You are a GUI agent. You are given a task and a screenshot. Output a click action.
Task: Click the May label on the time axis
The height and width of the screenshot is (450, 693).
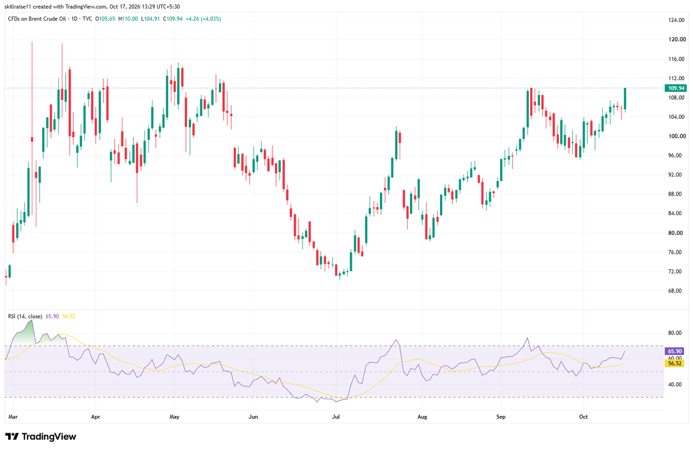click(175, 415)
